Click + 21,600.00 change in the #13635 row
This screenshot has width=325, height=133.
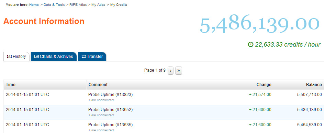(x=260, y=125)
